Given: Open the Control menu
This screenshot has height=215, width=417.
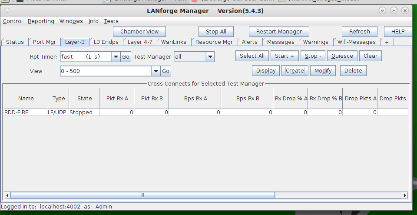Looking at the screenshot, I should tap(13, 21).
